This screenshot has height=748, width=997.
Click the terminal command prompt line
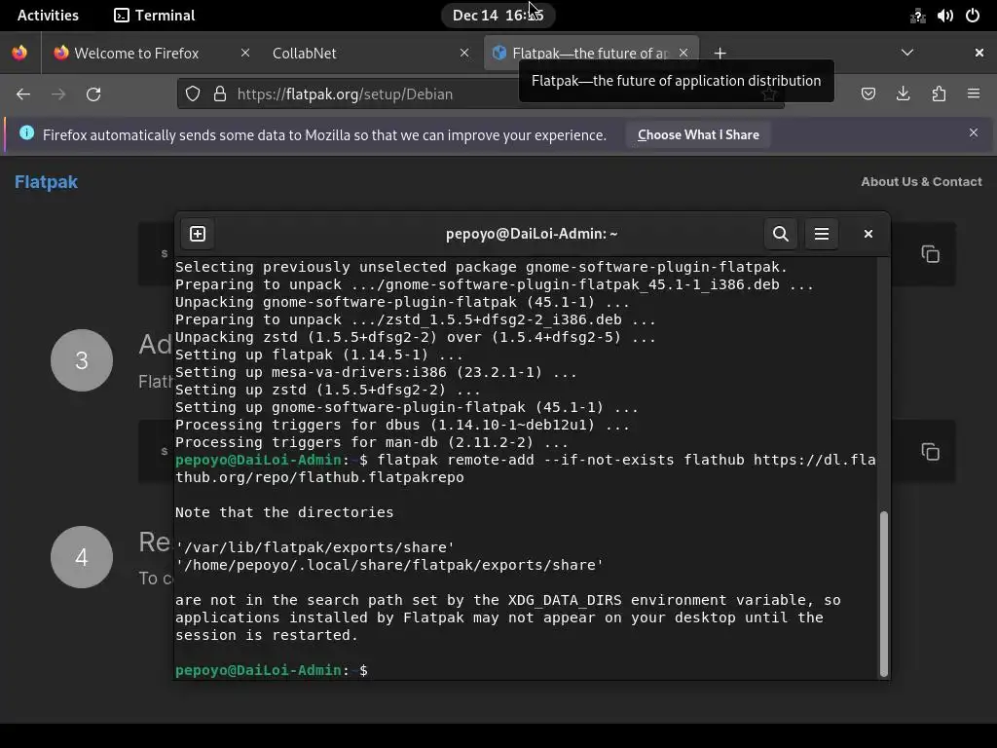272,670
